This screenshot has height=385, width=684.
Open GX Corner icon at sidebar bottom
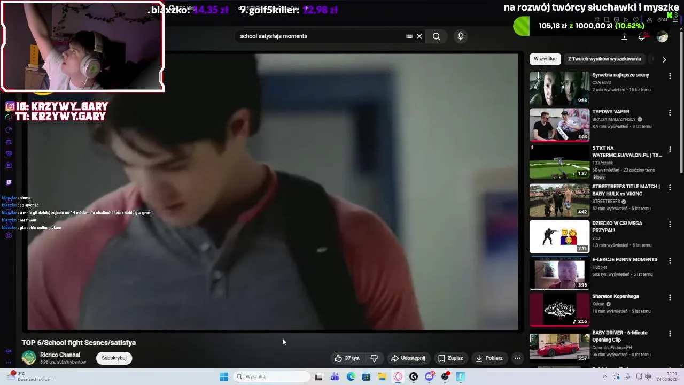(x=9, y=351)
